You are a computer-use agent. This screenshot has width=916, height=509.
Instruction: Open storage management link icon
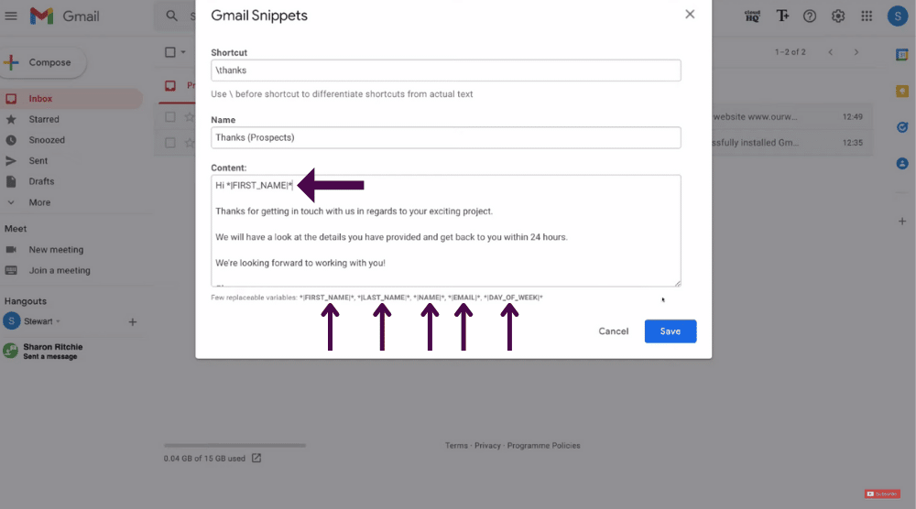pyautogui.click(x=256, y=459)
